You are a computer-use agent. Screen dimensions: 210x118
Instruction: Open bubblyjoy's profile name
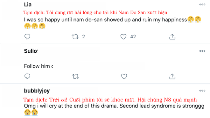37,91
